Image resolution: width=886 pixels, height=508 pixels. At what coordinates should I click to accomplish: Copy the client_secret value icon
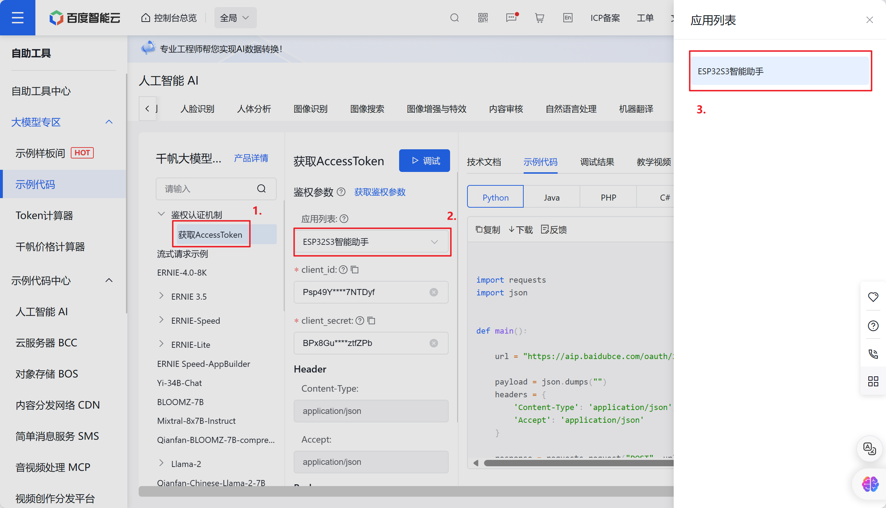click(371, 321)
